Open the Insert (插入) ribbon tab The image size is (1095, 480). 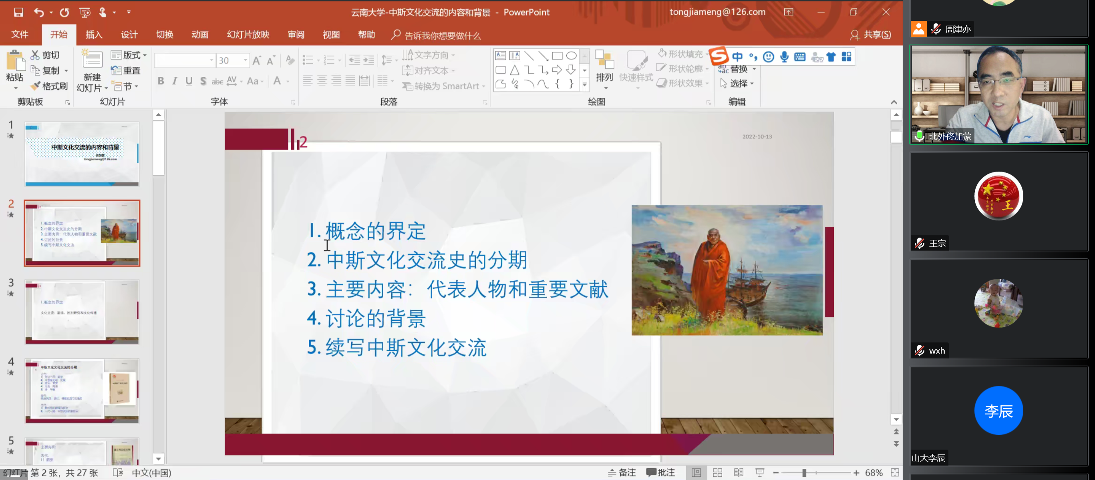point(94,35)
